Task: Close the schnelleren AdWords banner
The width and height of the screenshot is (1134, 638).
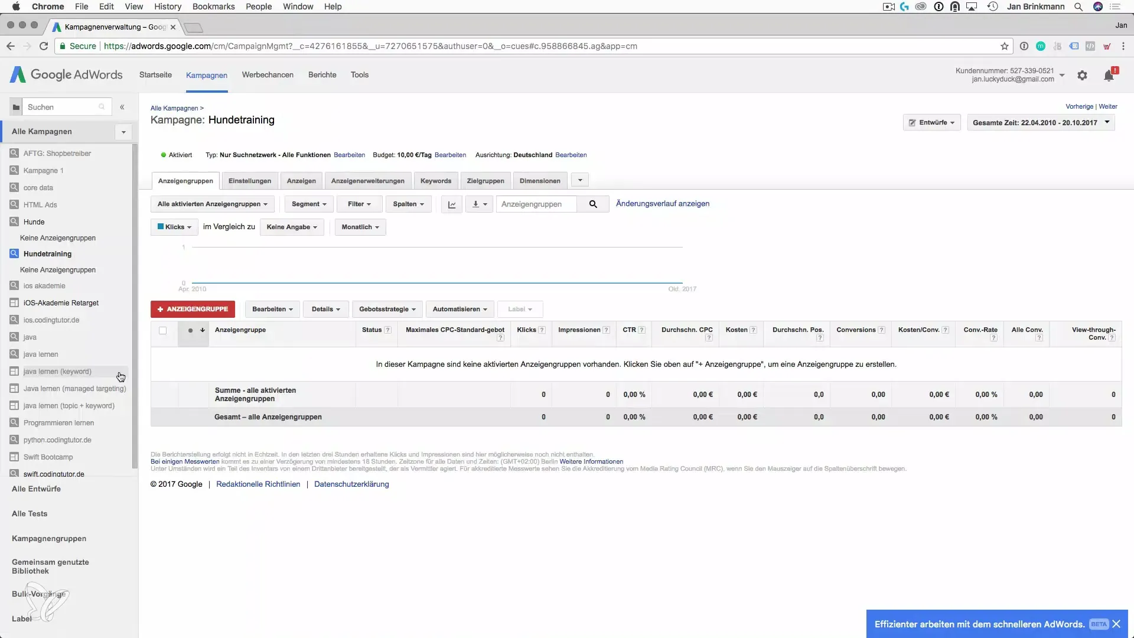Action: (x=1116, y=624)
